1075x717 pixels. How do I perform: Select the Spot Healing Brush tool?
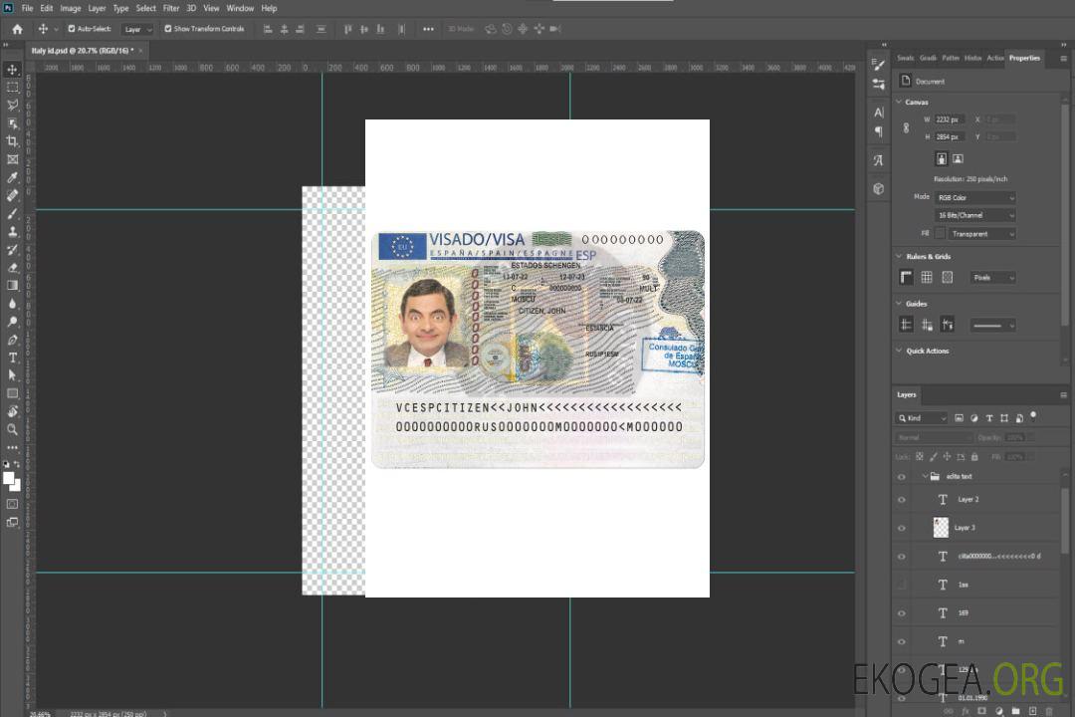[12, 195]
